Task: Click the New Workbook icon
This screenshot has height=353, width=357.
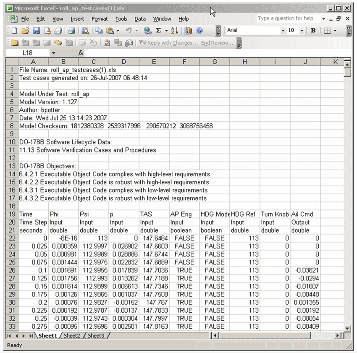Action: (13, 30)
